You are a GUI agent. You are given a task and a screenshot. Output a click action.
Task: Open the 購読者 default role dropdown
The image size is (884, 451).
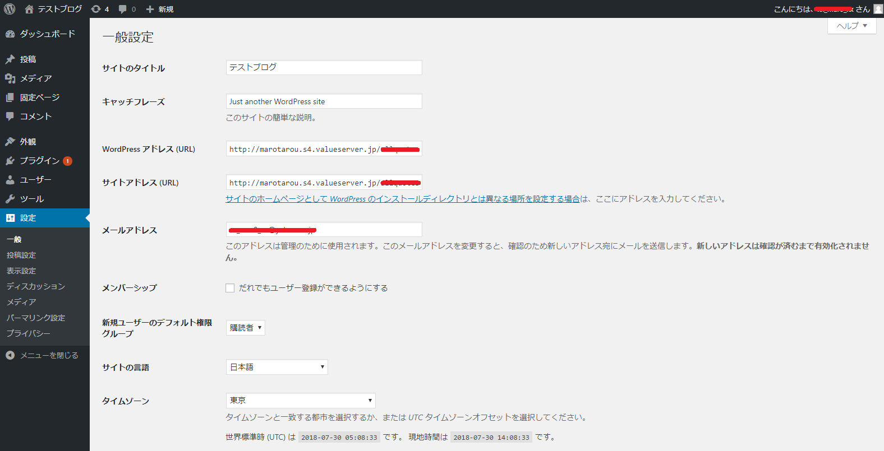coord(245,328)
